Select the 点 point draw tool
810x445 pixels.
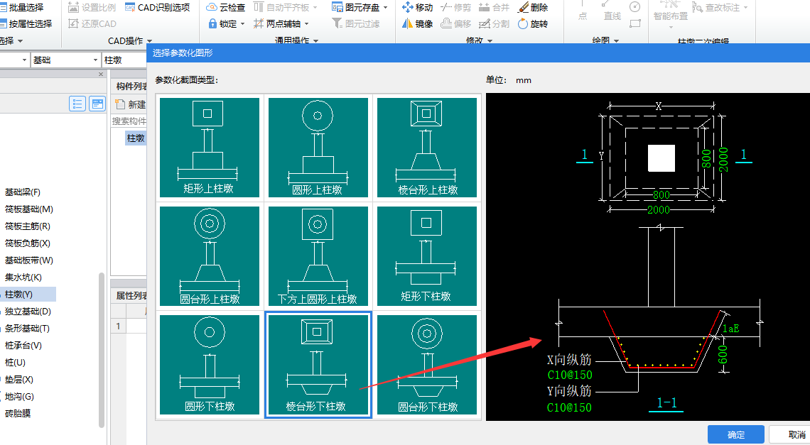click(x=583, y=11)
